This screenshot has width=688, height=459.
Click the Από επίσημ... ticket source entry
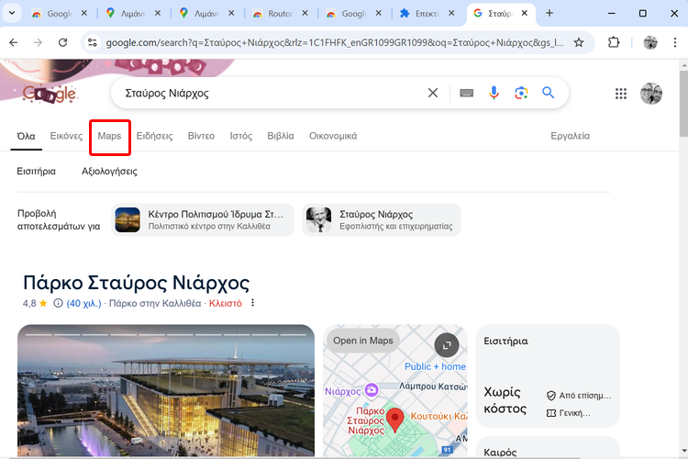pyautogui.click(x=579, y=396)
